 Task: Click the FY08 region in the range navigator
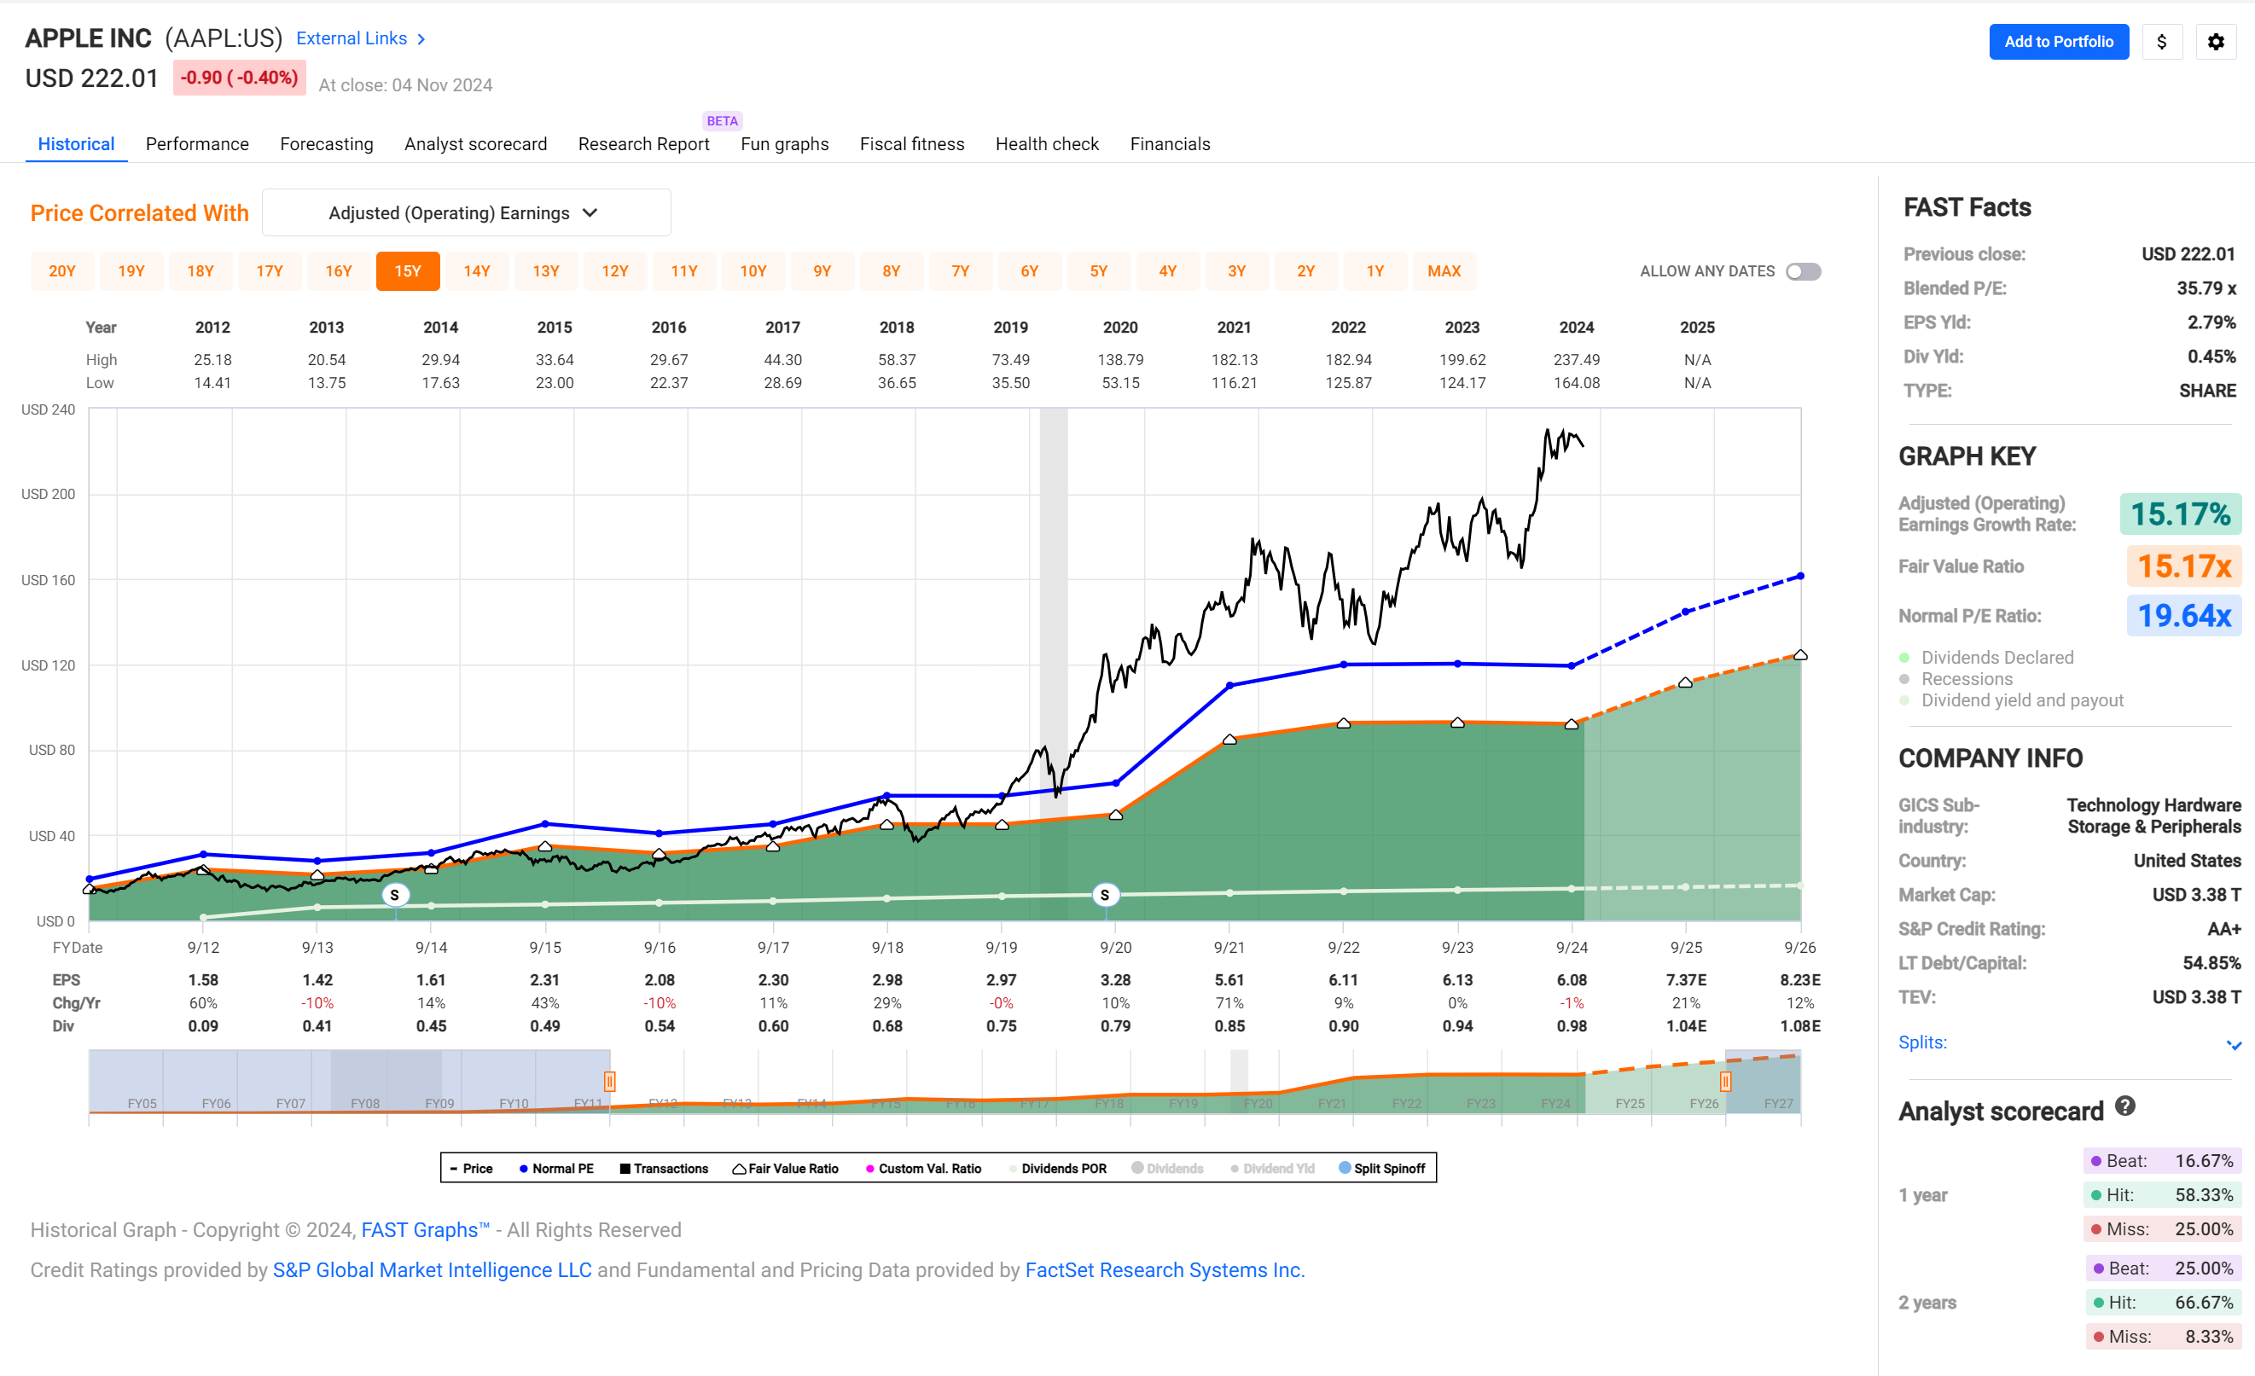point(365,1103)
